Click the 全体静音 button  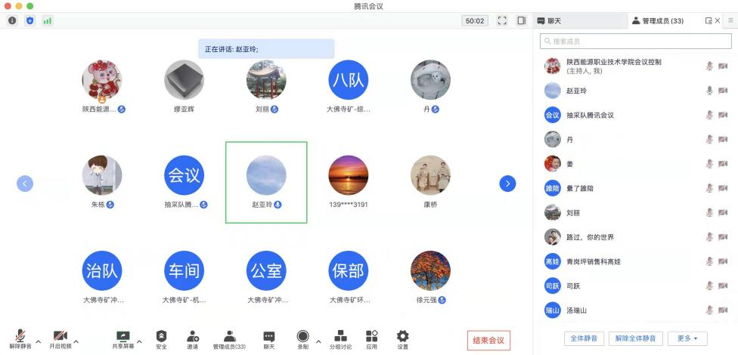[x=584, y=338]
